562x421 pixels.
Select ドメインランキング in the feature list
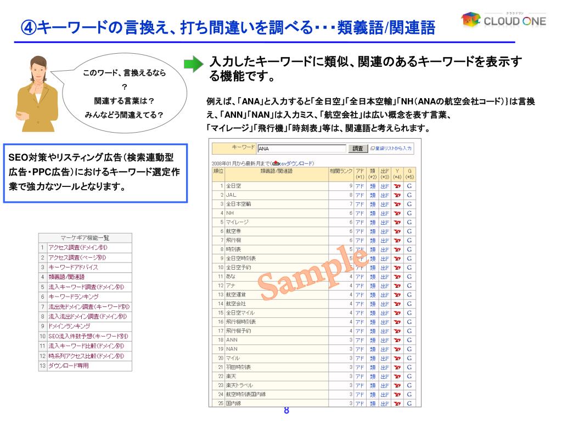[x=69, y=326]
